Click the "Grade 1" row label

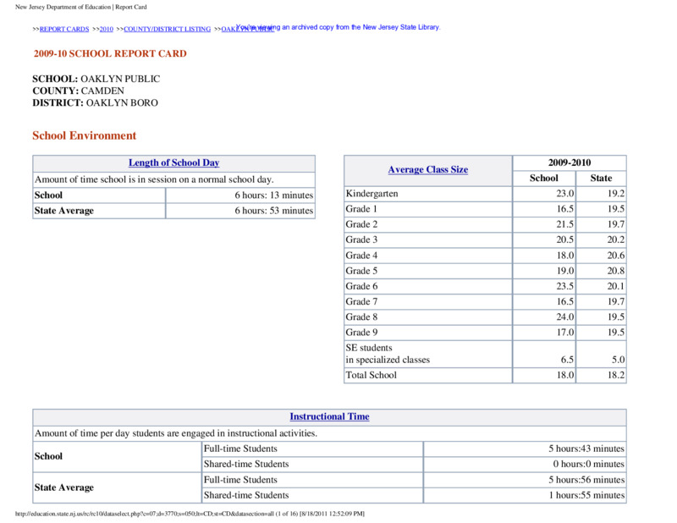point(361,209)
